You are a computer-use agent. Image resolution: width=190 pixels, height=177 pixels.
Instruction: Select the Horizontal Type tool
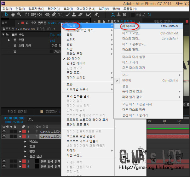60,15
